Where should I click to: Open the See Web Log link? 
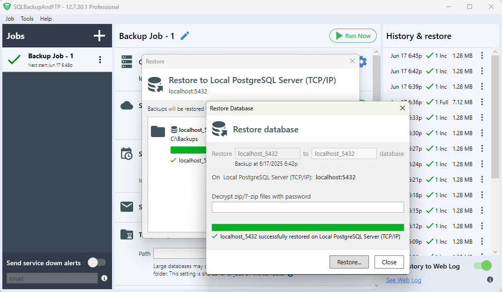coord(404,280)
